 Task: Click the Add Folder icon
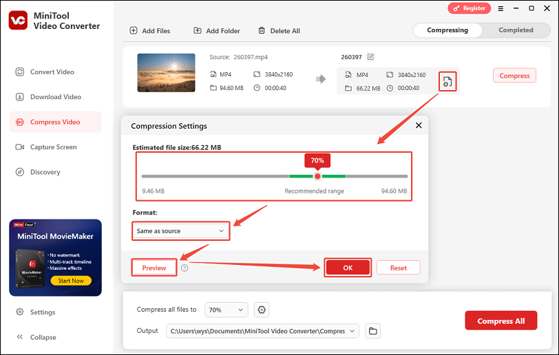197,31
